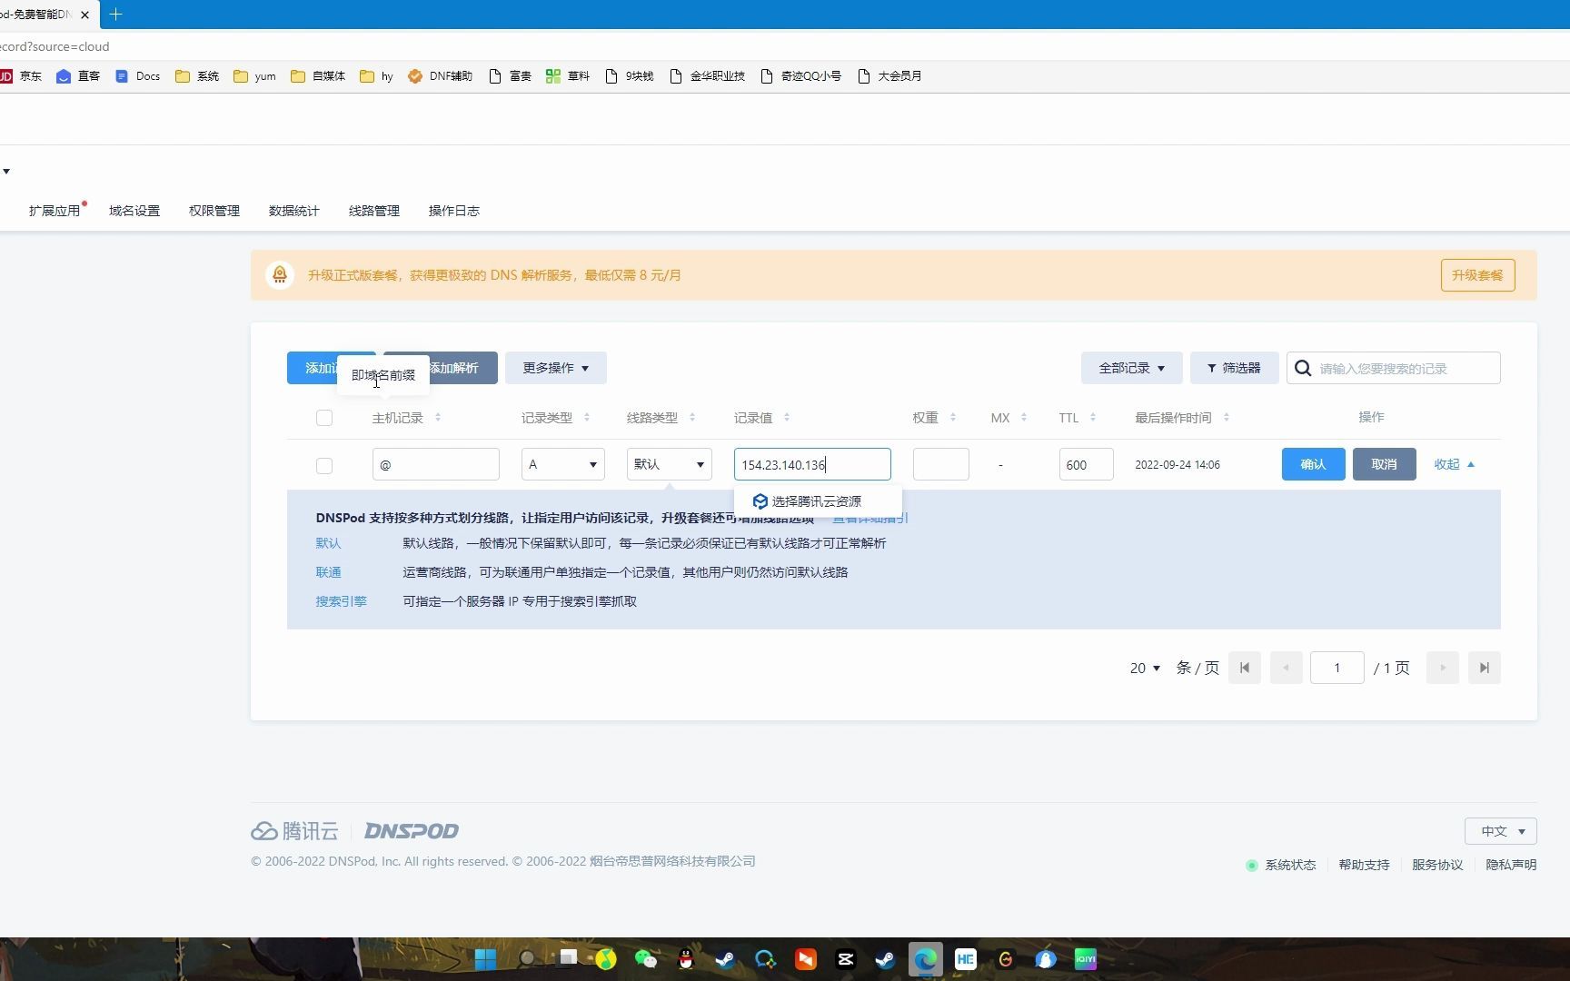Viewport: 1570px width, 981px height.
Task: Switch to 域名设置 tab
Action: (x=134, y=211)
